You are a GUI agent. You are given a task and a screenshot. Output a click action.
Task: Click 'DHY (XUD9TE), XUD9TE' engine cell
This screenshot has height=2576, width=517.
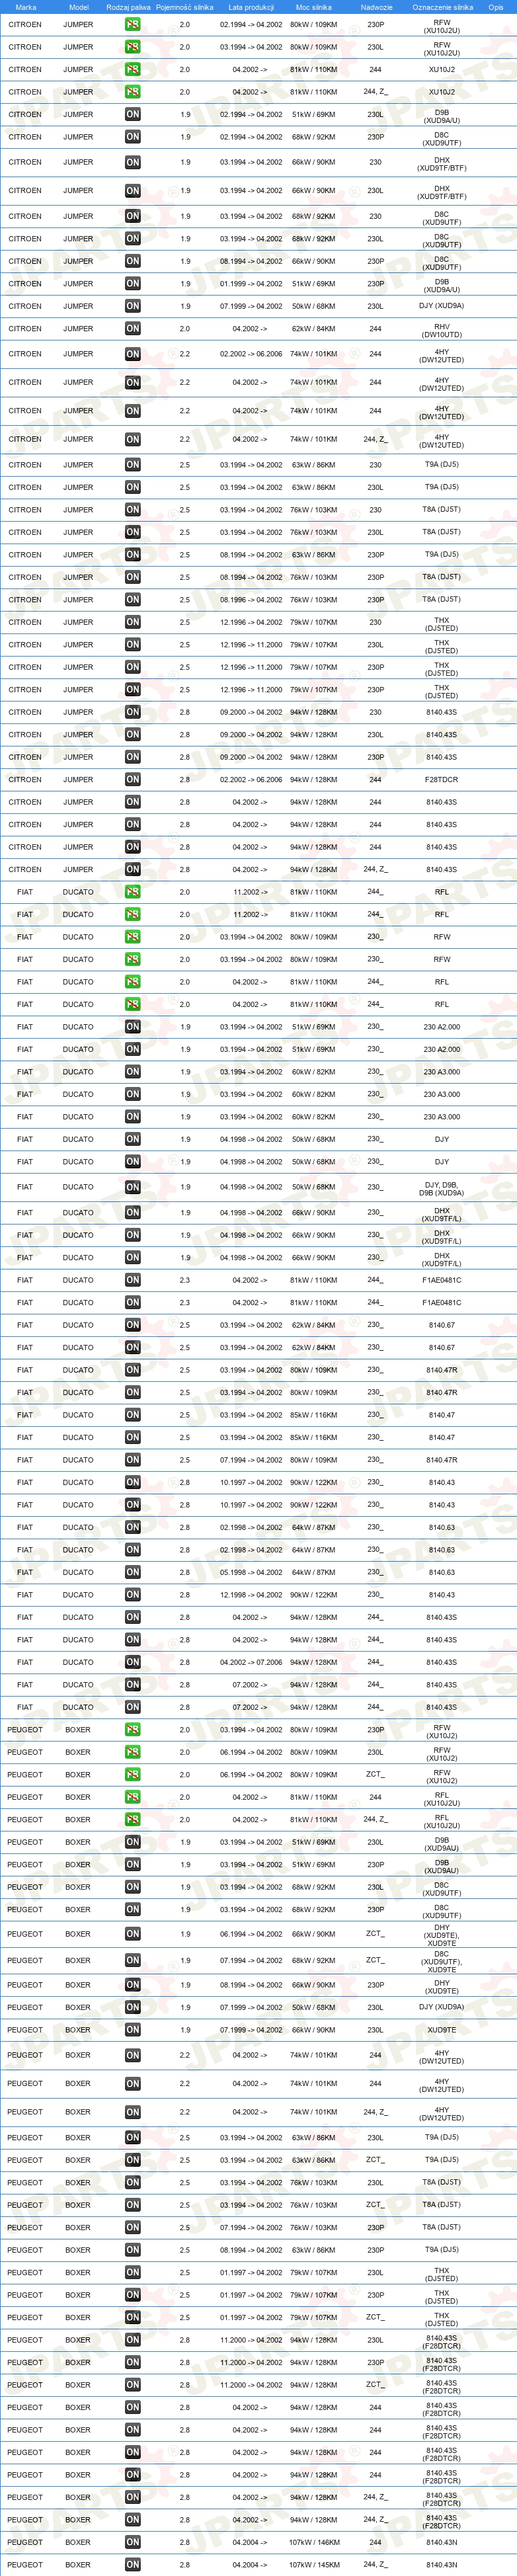pos(442,1935)
